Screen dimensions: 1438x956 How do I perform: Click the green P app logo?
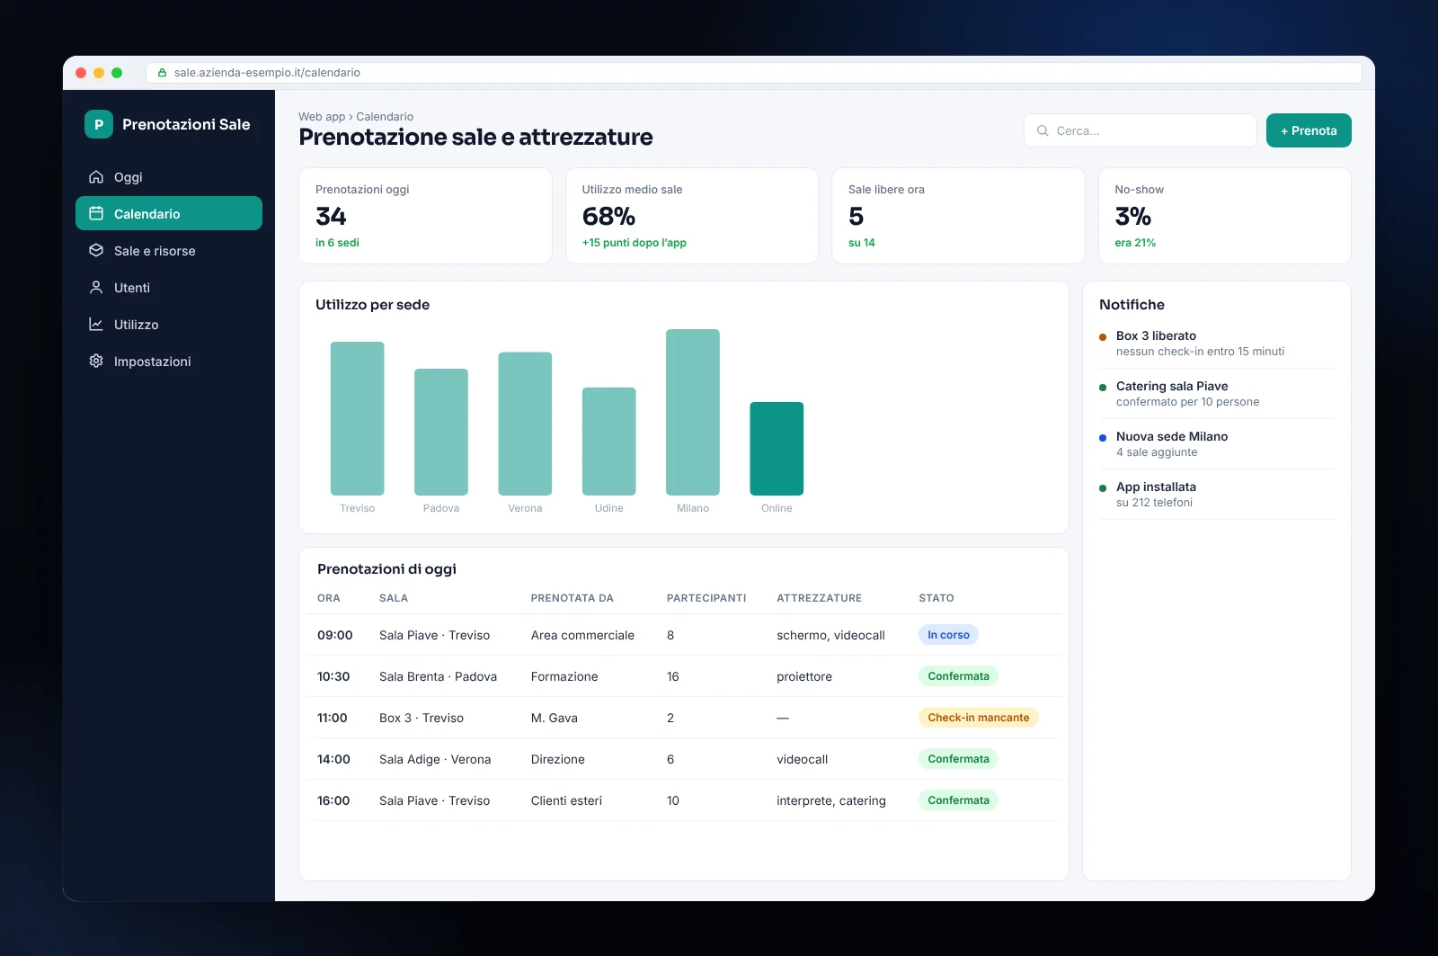pyautogui.click(x=99, y=124)
